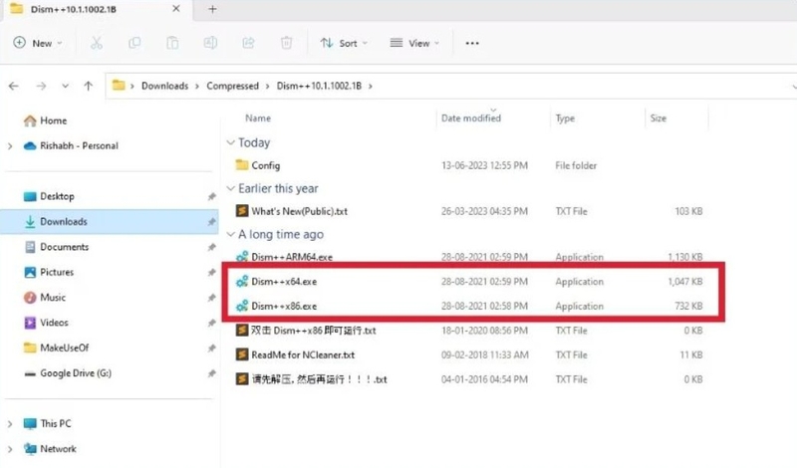Select the Dism++10.1.1002.1B tab
This screenshot has height=468, width=797.
pos(97,10)
